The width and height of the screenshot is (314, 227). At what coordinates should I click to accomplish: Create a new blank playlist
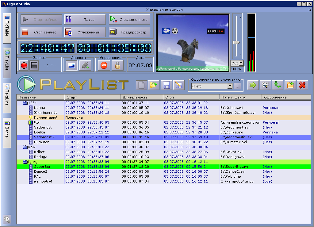[141, 85]
